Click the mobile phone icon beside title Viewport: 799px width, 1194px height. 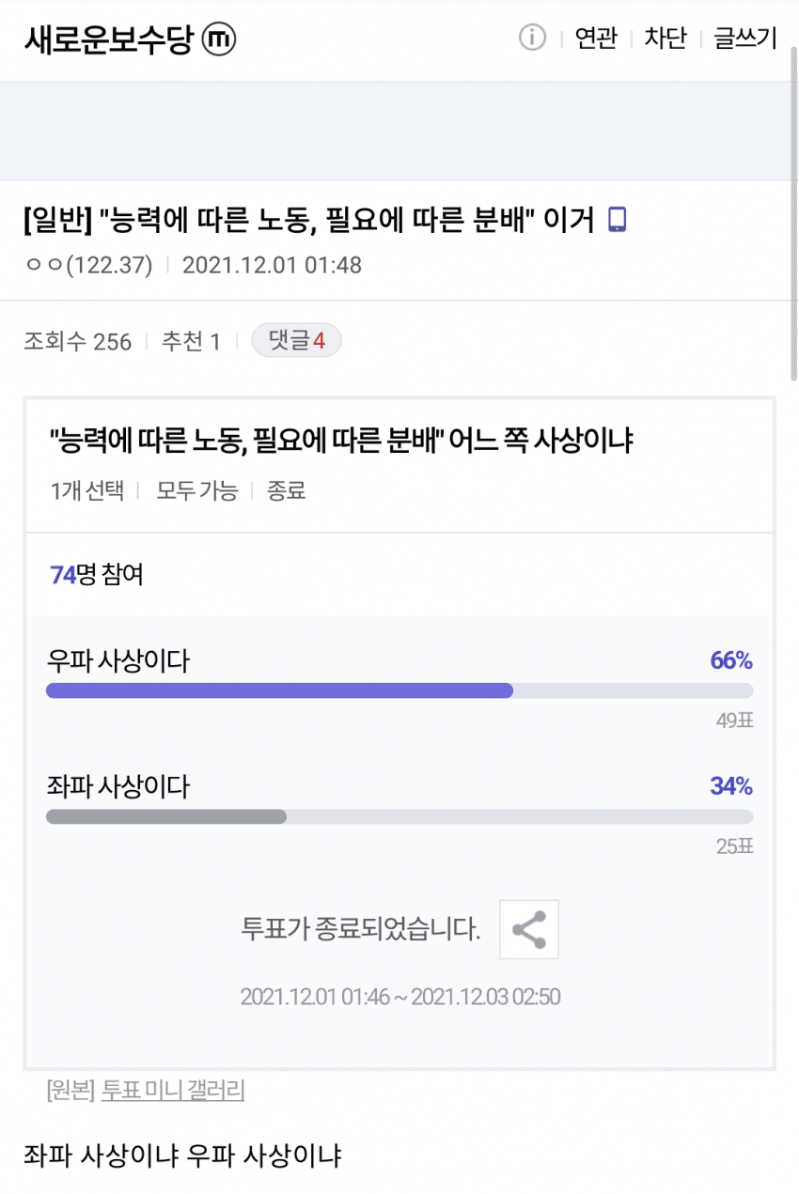point(617,220)
